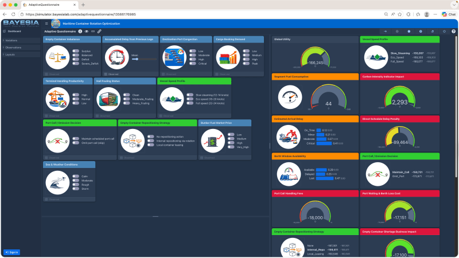This screenshot has height=258, width=459.
Task: Switch to the AdaptiveQuestionnaire browser tab
Action: [x=49, y=5]
